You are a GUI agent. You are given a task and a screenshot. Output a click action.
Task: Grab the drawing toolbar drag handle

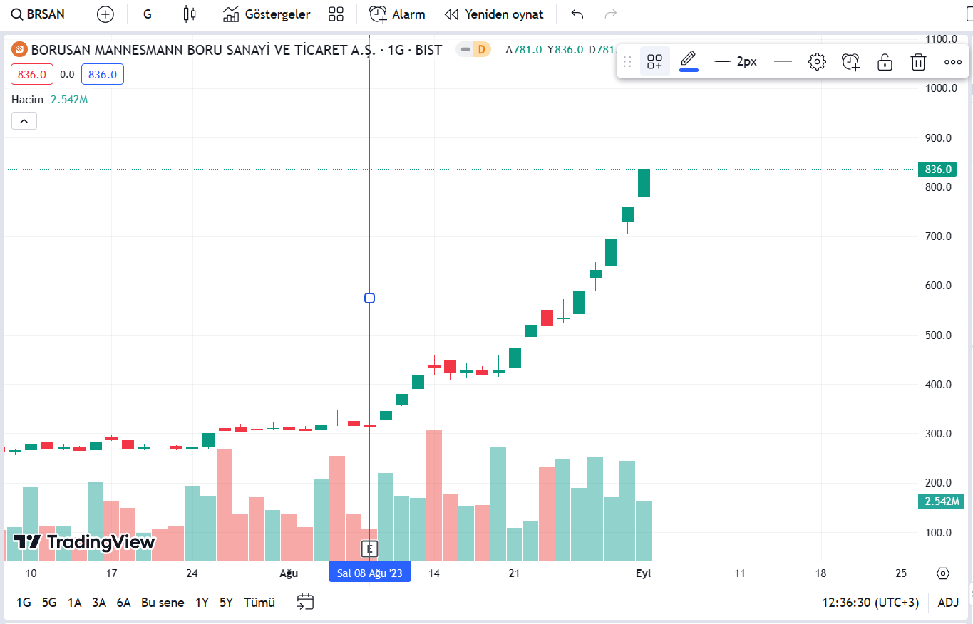[628, 62]
